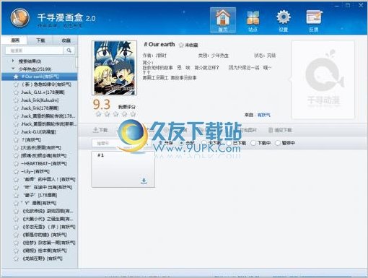Click the app logo avatar at top-left

(x=20, y=18)
